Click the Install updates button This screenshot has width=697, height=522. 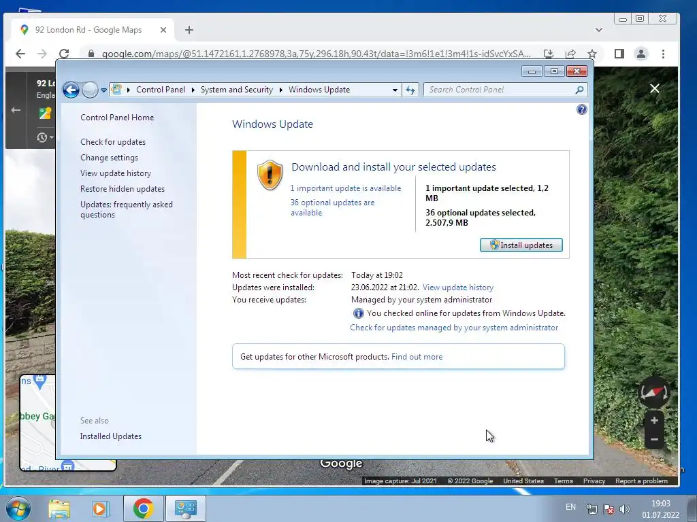[521, 245]
